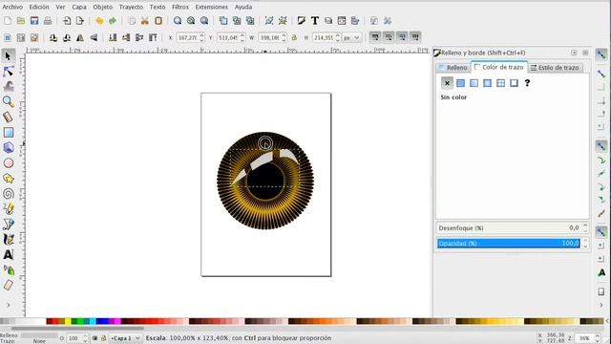
Task: Select the Zoom magnifier tool
Action: 9,101
